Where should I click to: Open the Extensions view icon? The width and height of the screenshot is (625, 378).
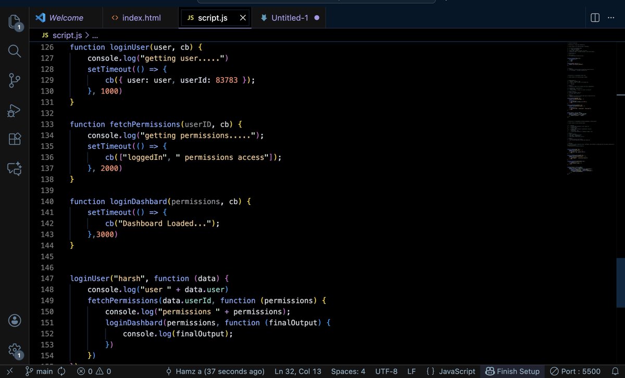15,140
